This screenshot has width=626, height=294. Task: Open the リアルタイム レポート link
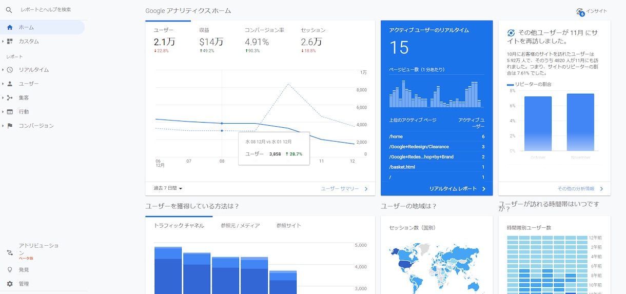click(x=457, y=189)
